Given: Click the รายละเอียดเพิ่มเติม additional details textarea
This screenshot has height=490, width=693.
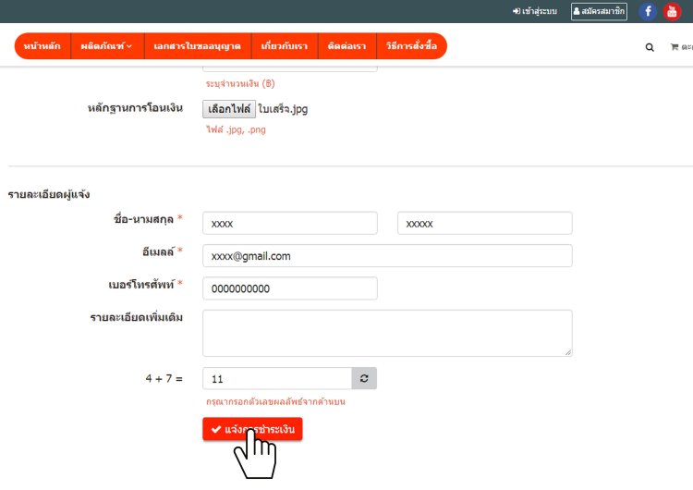Looking at the screenshot, I should pyautogui.click(x=387, y=333).
